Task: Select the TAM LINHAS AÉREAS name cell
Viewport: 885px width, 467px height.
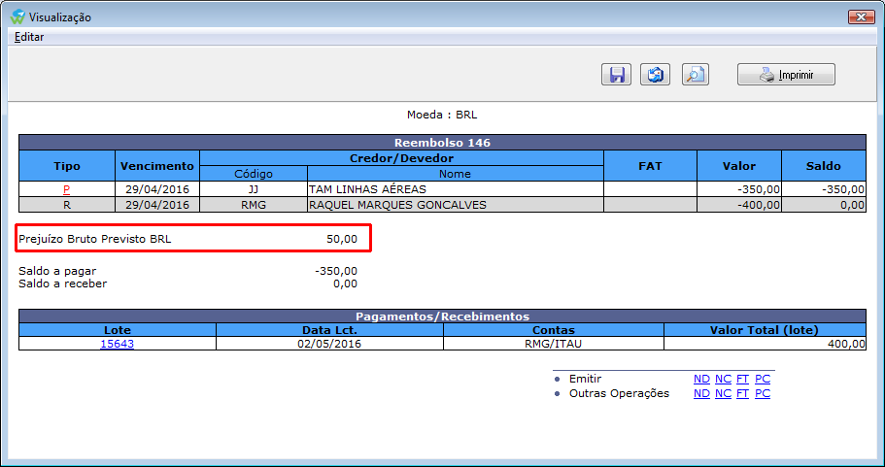Action: point(456,189)
